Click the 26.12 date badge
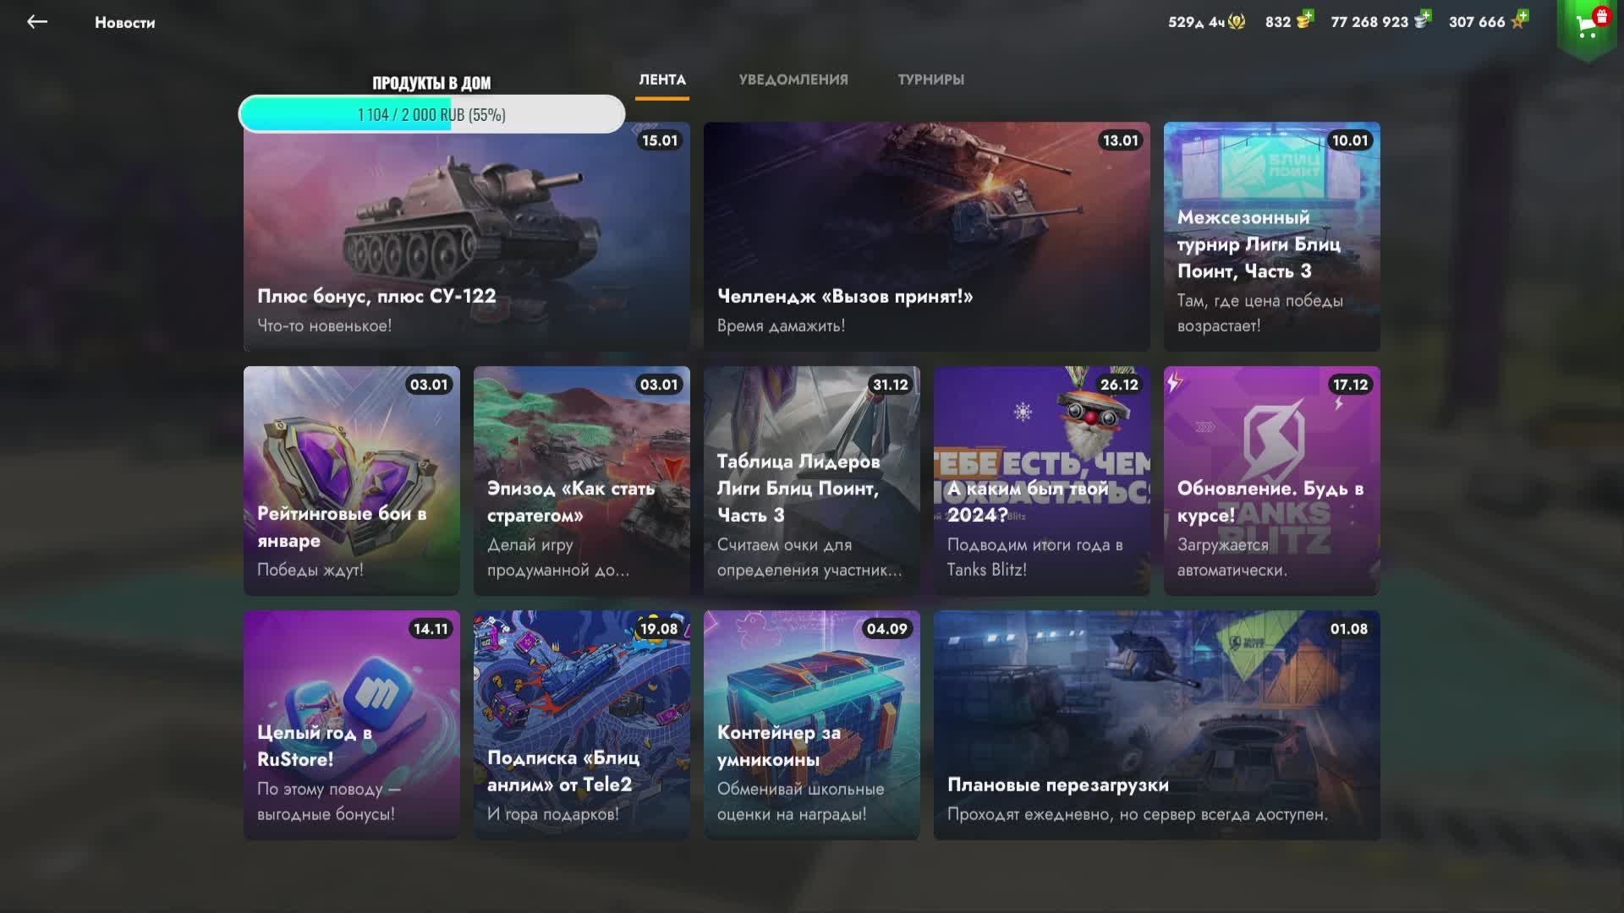Viewport: 1624px width, 913px height. [1119, 385]
